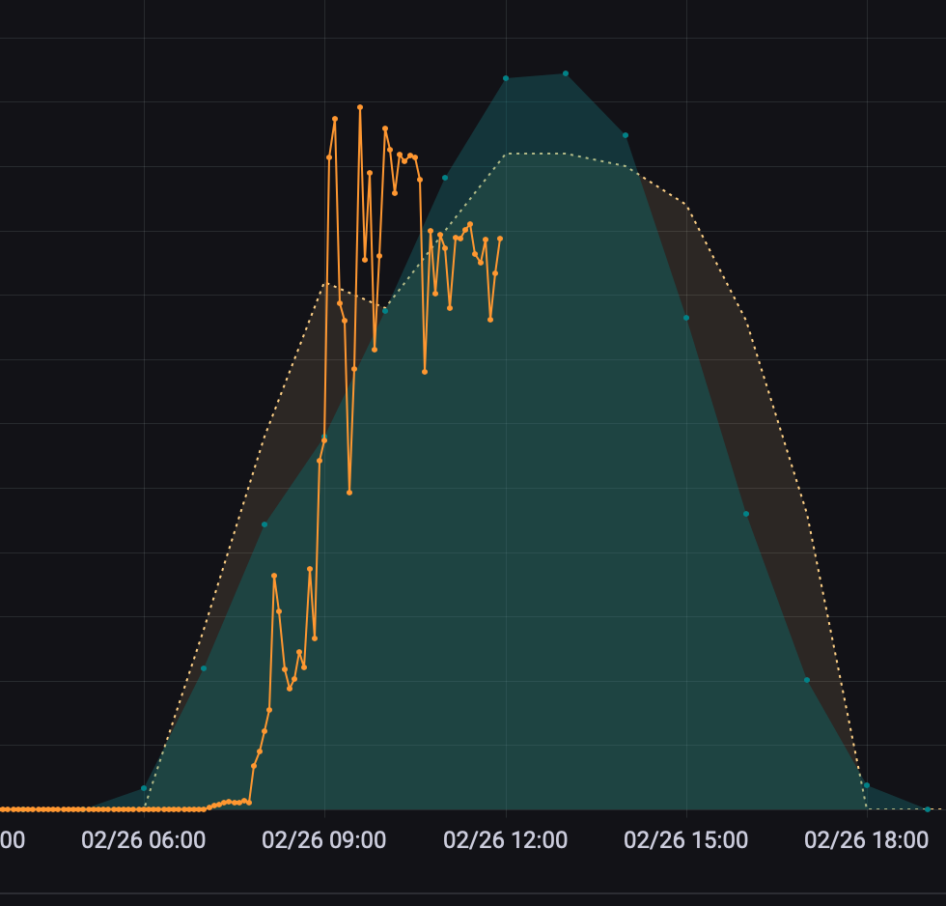
Task: Select the orange line's deepest dip after 09:00
Action: tap(349, 493)
